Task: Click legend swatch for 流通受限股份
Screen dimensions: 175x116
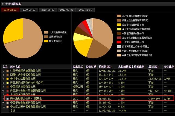Action: tap(46, 37)
